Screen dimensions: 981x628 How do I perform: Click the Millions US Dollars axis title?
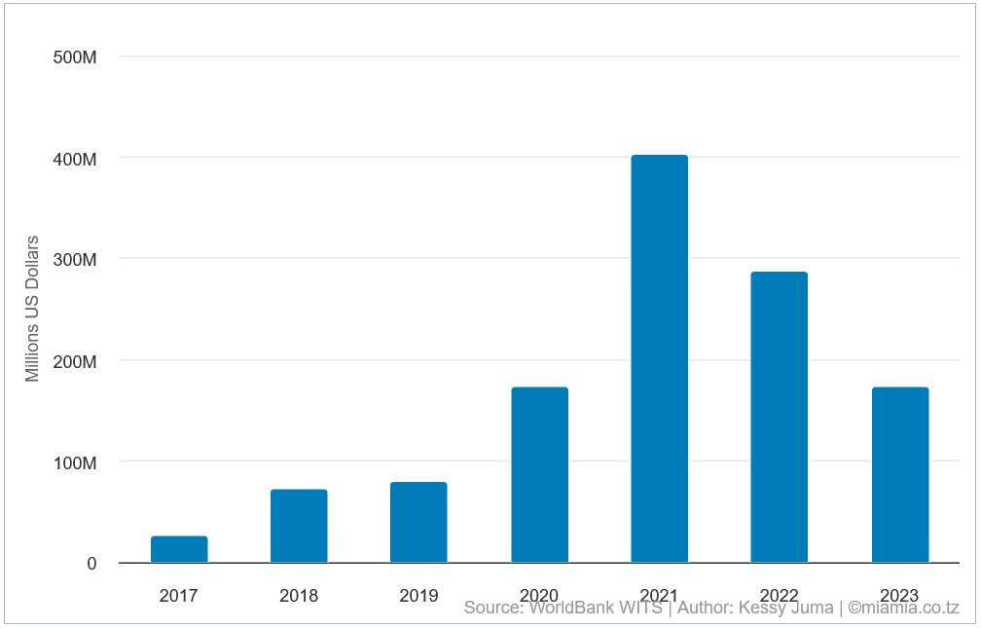click(x=32, y=305)
